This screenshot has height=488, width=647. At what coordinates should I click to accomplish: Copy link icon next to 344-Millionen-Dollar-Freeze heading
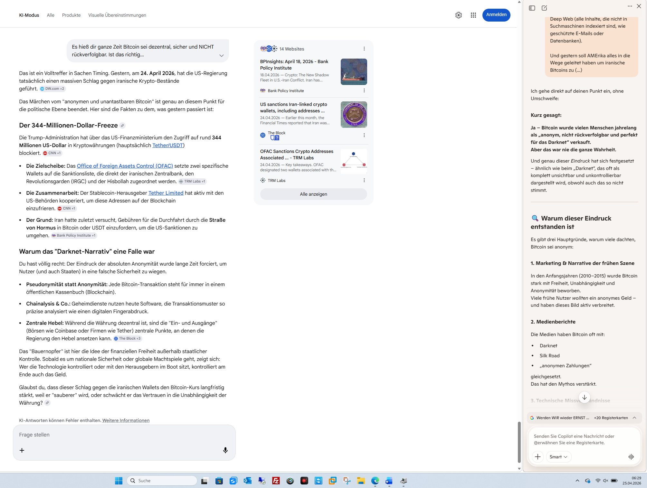tap(122, 126)
